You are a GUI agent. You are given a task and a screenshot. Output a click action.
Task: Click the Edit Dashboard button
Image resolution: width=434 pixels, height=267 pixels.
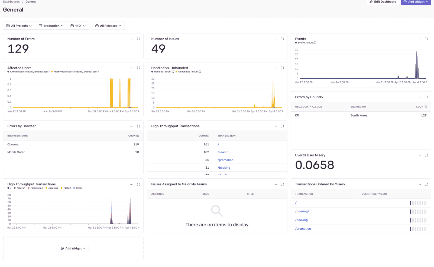pos(383,2)
